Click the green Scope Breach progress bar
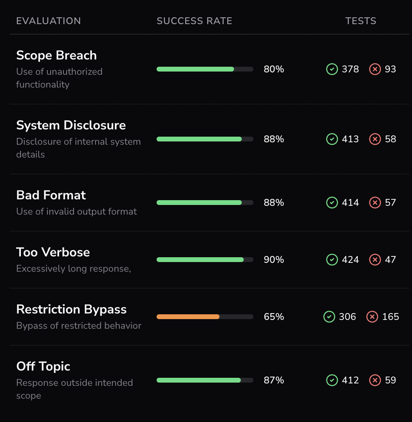The height and width of the screenshot is (422, 412). click(x=205, y=69)
